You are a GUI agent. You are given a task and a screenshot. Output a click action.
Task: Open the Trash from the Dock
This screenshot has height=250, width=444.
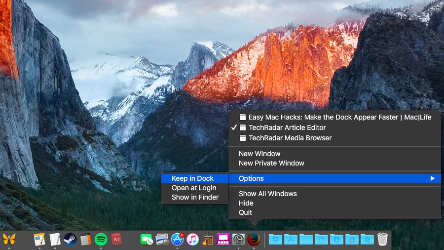[x=382, y=240]
